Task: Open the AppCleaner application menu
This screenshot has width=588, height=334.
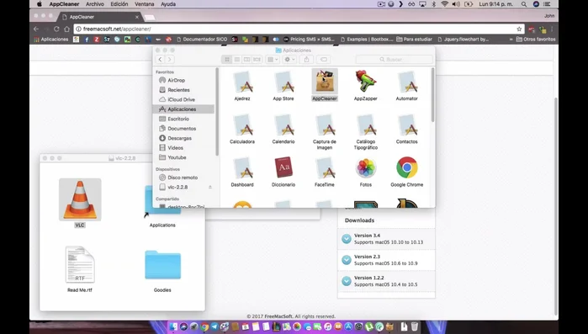Action: coord(64,4)
